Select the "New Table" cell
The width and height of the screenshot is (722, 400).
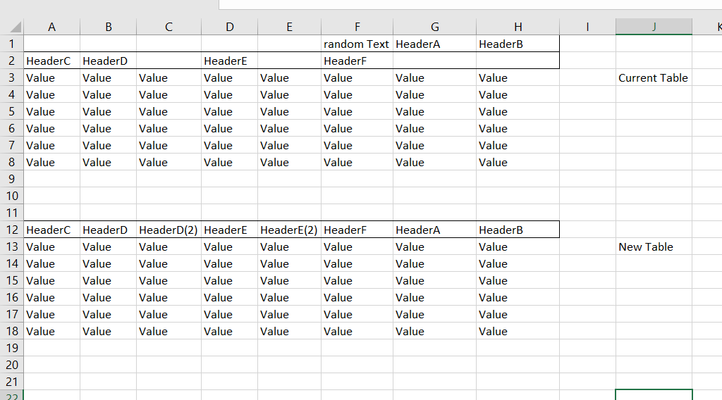[646, 246]
